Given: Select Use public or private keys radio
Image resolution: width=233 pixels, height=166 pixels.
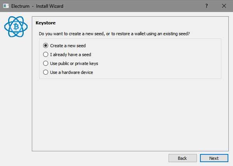Looking at the screenshot, I should coord(45,63).
